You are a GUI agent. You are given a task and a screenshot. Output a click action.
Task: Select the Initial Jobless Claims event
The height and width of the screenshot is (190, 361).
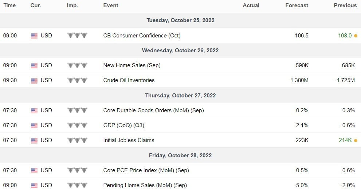tap(129, 140)
